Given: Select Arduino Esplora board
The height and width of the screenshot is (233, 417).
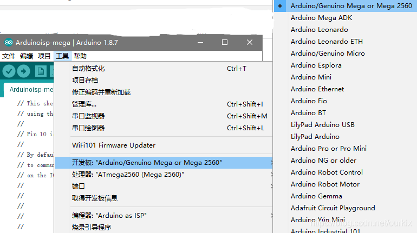Looking at the screenshot, I should point(346,65).
